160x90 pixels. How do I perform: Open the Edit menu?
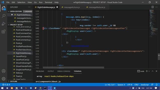13,2
